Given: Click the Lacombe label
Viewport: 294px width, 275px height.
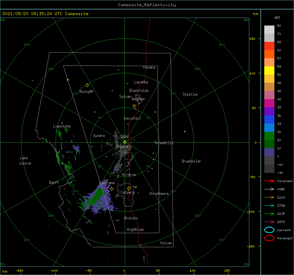Looking at the screenshot, I should pyautogui.click(x=141, y=82).
